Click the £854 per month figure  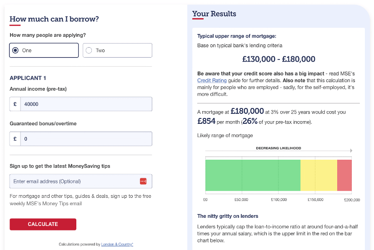205,122
